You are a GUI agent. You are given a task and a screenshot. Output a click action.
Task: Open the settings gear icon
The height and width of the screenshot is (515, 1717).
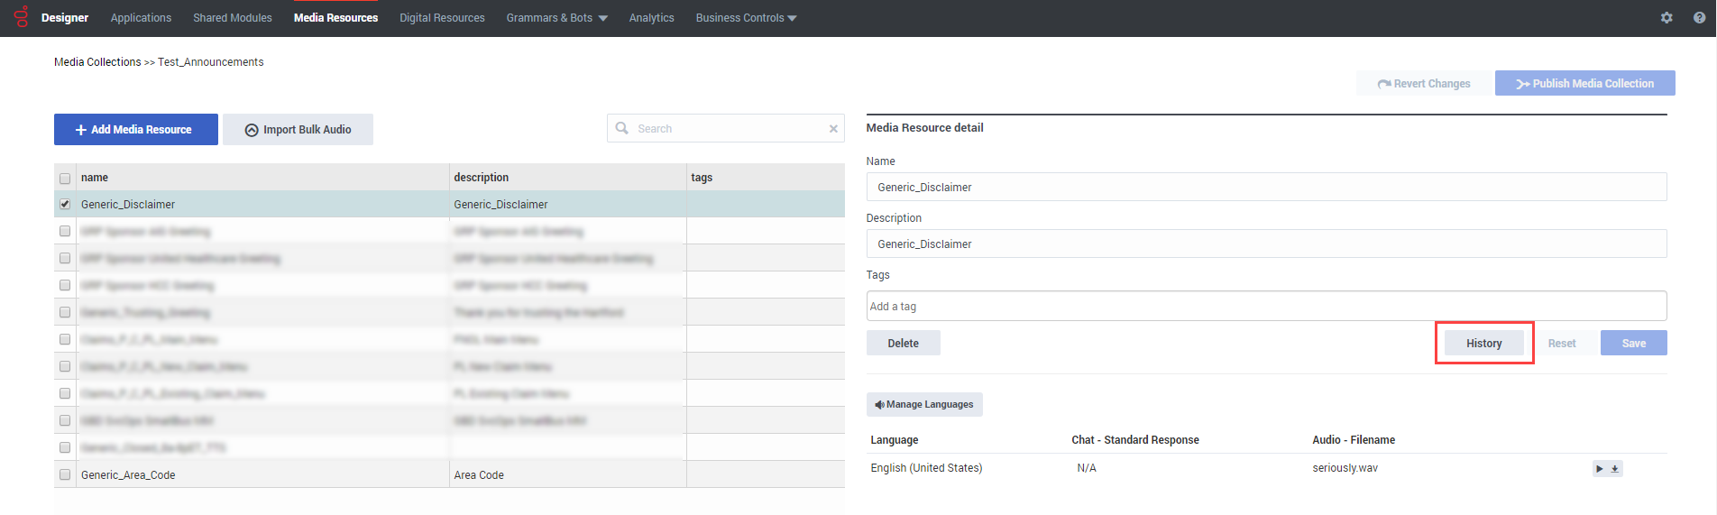(x=1666, y=18)
